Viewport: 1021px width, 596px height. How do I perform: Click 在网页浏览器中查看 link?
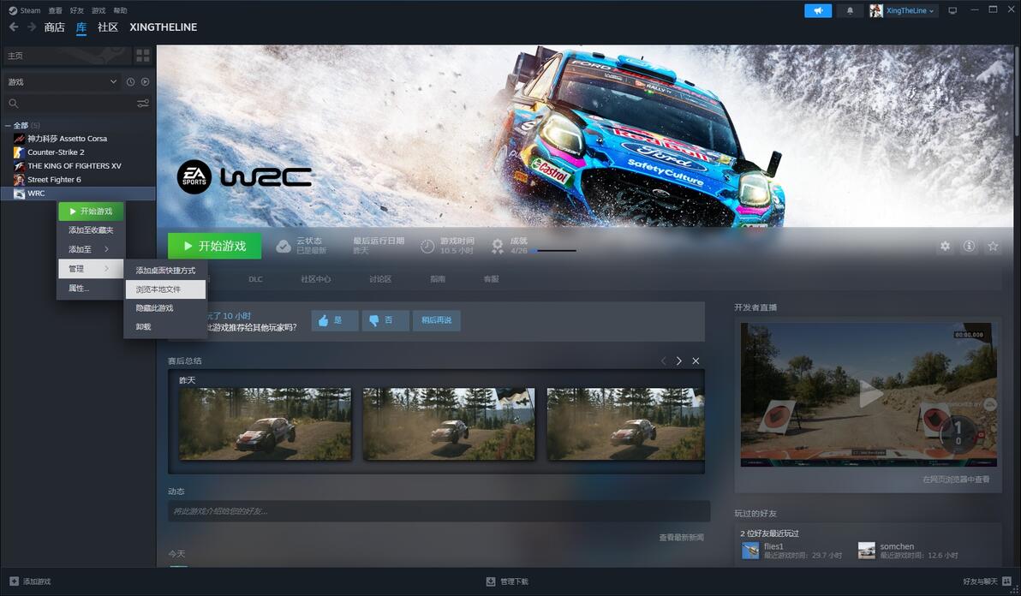(x=956, y=480)
